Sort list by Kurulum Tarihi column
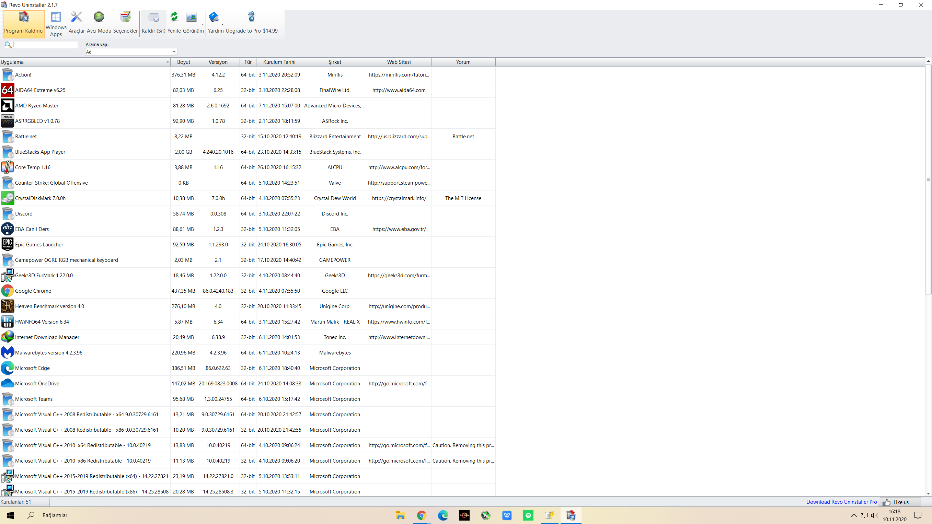The width and height of the screenshot is (932, 524). click(x=279, y=62)
